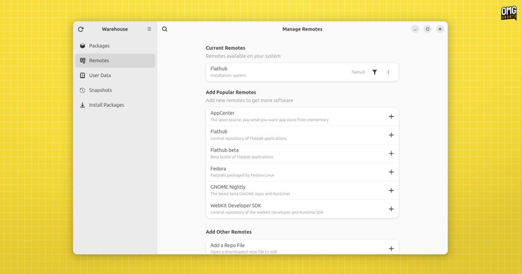Add the GNOME Nightly remote
The height and width of the screenshot is (274, 522).
391,191
